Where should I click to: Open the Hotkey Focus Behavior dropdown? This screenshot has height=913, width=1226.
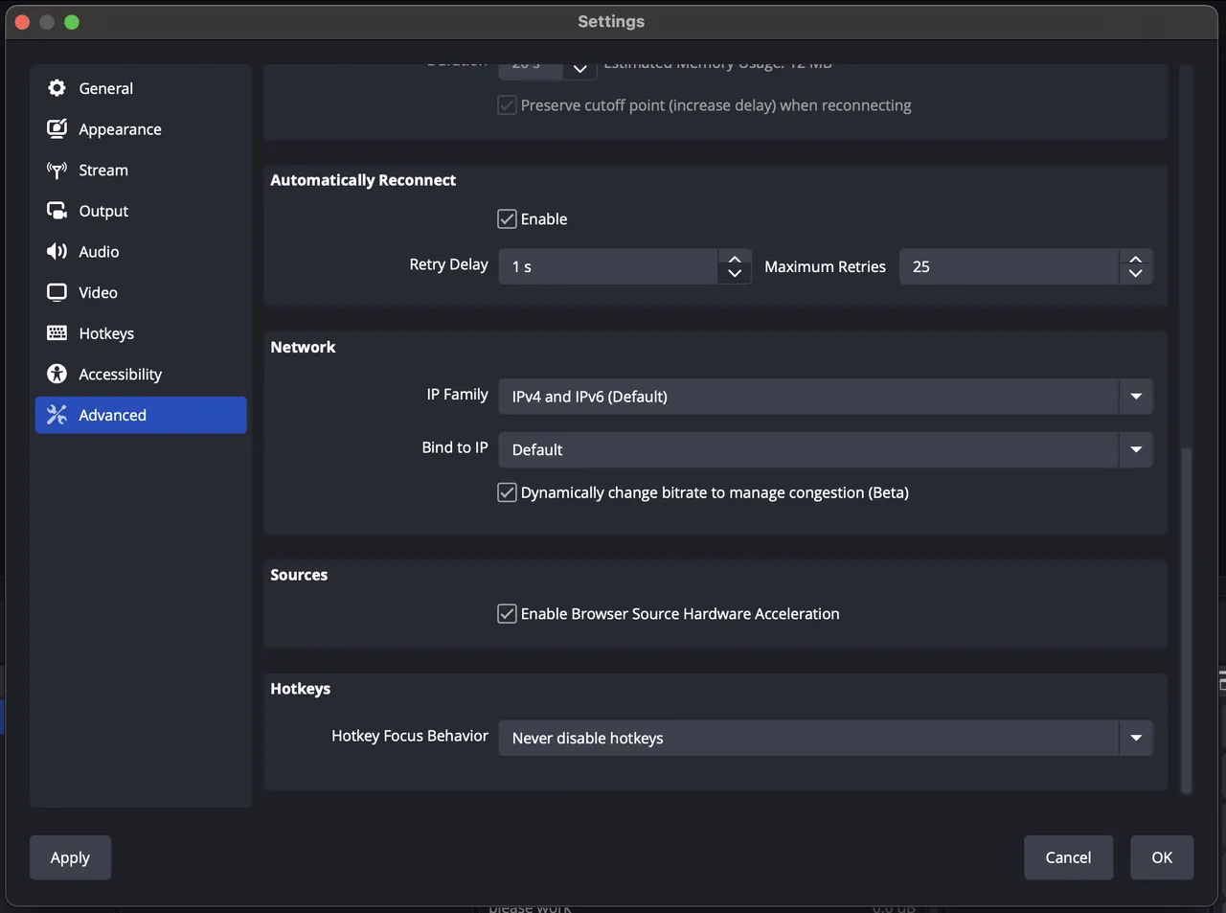click(x=826, y=738)
